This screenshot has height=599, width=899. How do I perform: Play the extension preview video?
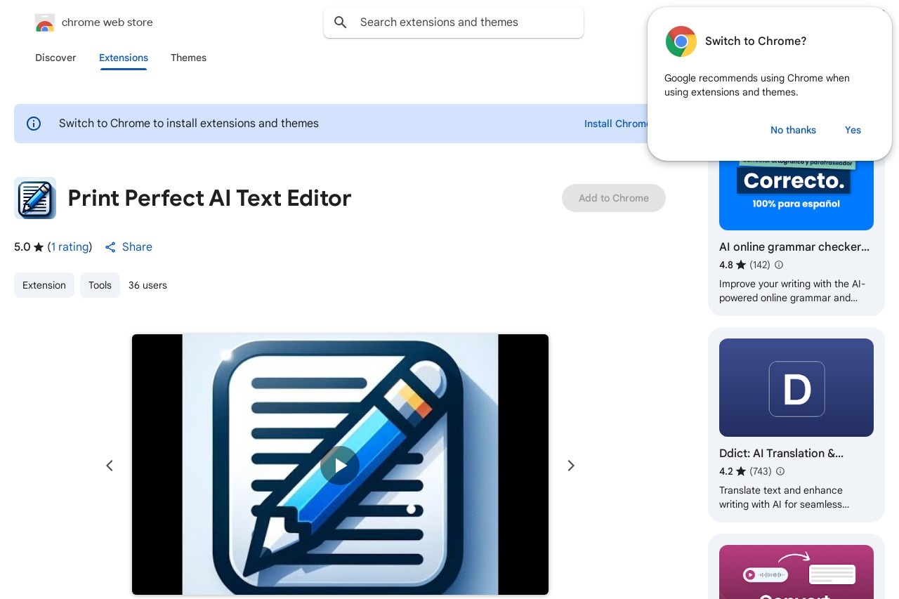(340, 466)
